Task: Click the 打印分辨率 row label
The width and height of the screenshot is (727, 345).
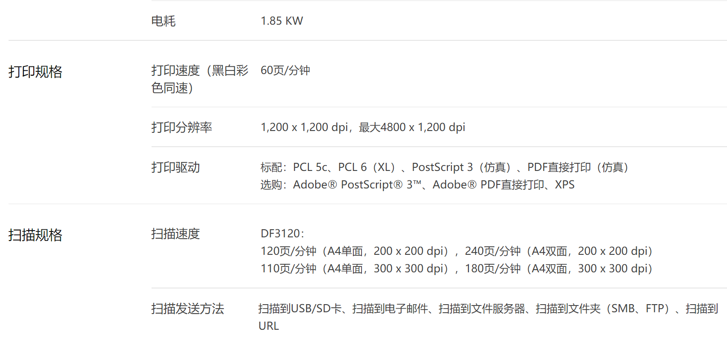Action: [x=182, y=127]
